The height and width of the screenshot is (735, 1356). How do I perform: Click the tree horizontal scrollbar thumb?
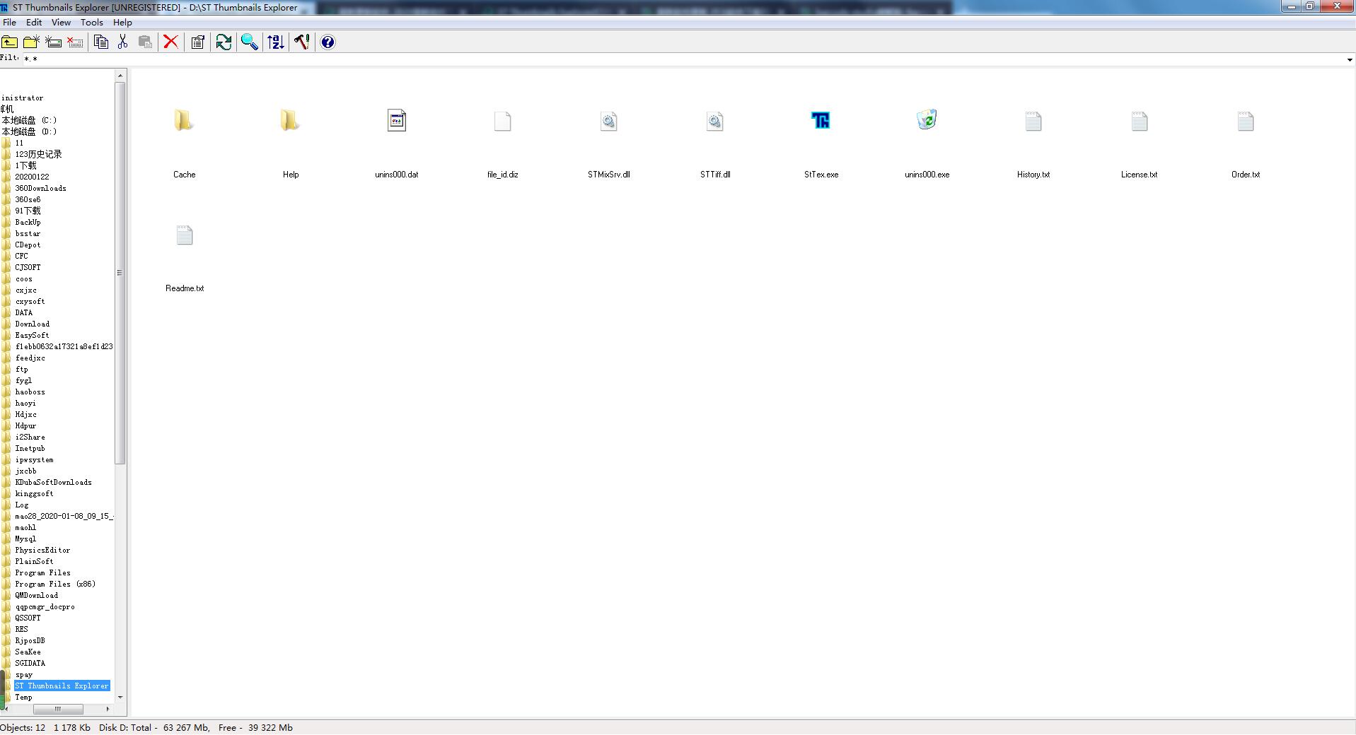[58, 709]
